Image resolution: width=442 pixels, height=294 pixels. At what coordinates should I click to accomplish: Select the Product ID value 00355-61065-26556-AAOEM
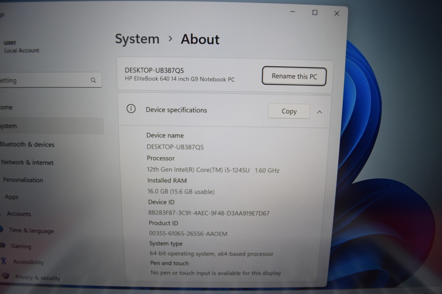coord(188,233)
